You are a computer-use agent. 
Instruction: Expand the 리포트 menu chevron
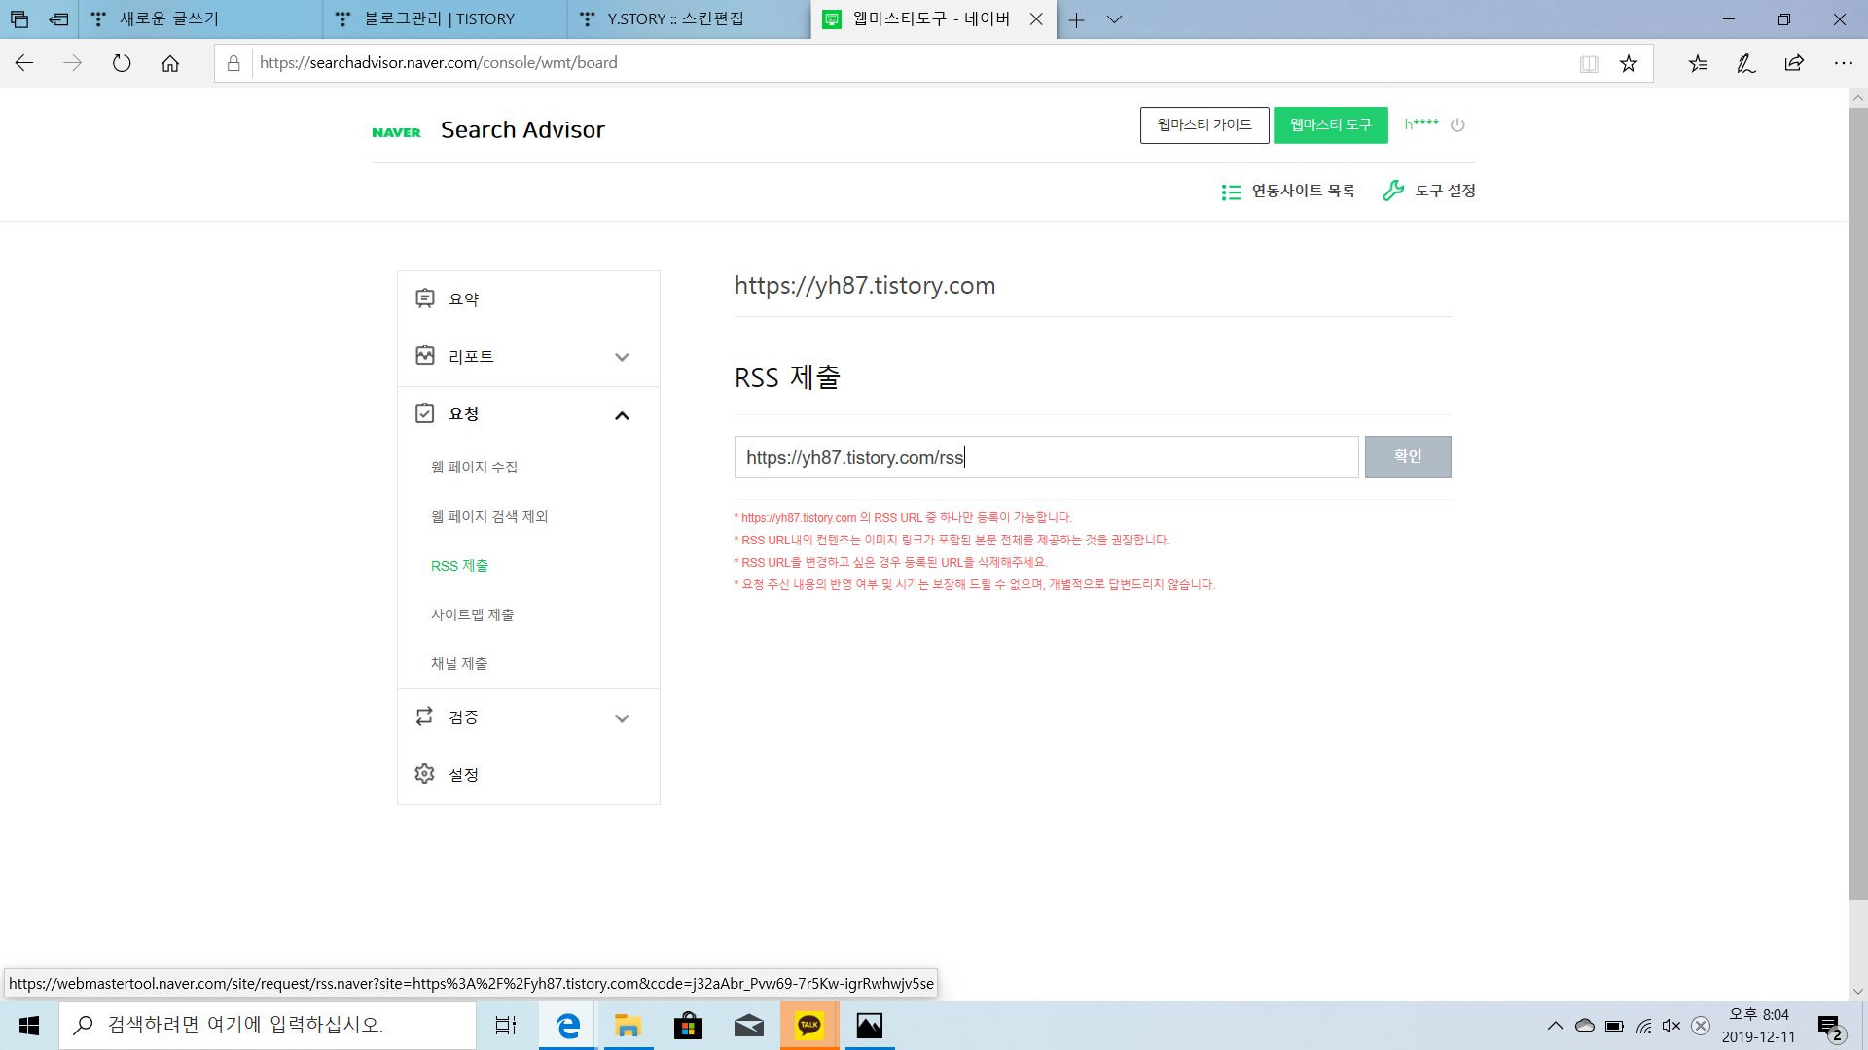click(622, 357)
